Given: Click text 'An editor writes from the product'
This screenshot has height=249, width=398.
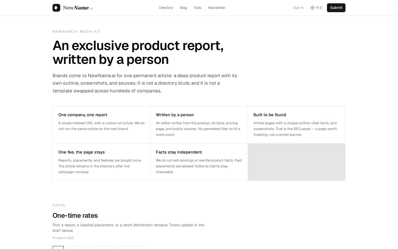Looking at the screenshot, I should pyautogui.click(x=198, y=129).
